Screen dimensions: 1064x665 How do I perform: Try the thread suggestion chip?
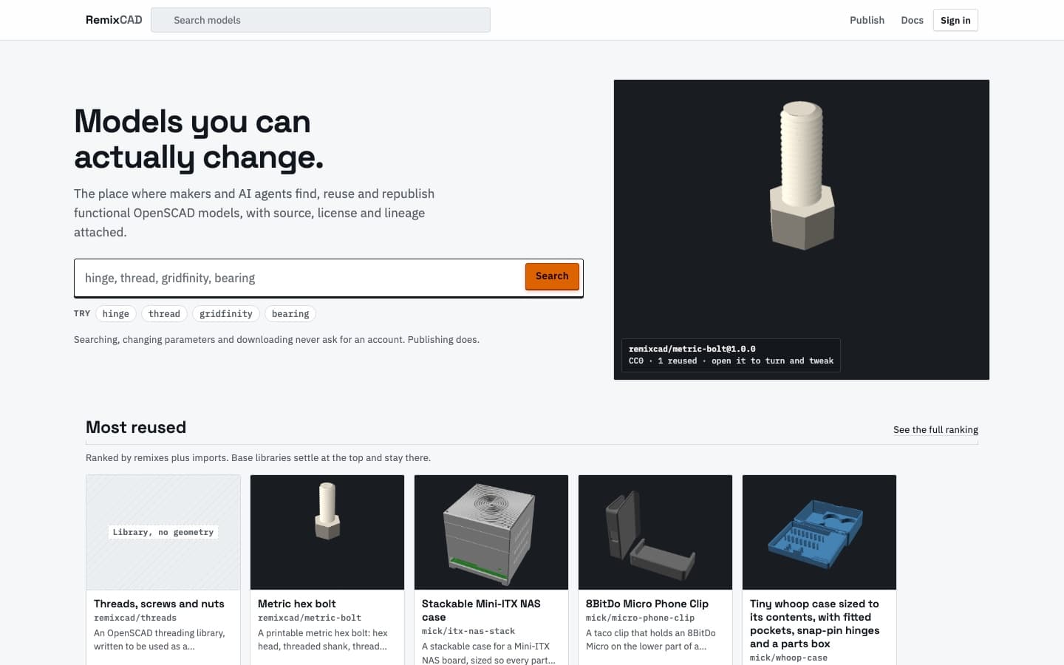[164, 314]
